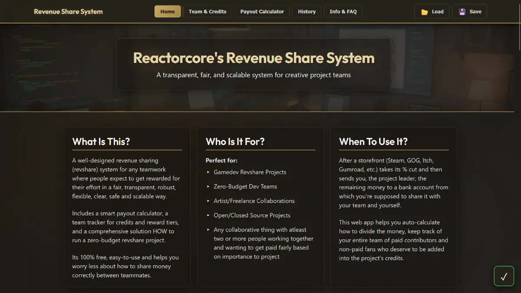Expand the Open/Closed Source Projects entry
Screen dimensions: 521x293
(252, 215)
